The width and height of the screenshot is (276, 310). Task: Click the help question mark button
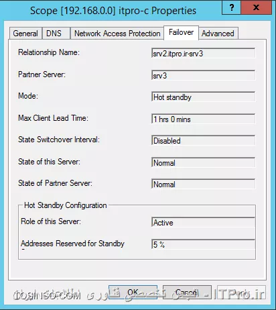[x=232, y=7]
